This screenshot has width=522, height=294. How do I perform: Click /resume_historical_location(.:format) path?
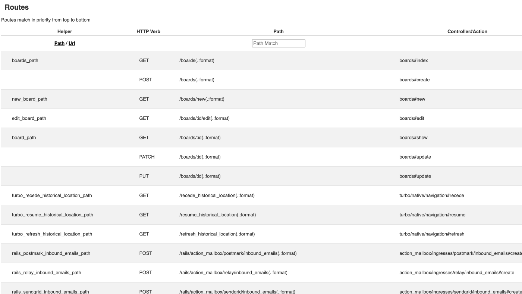[x=218, y=215]
